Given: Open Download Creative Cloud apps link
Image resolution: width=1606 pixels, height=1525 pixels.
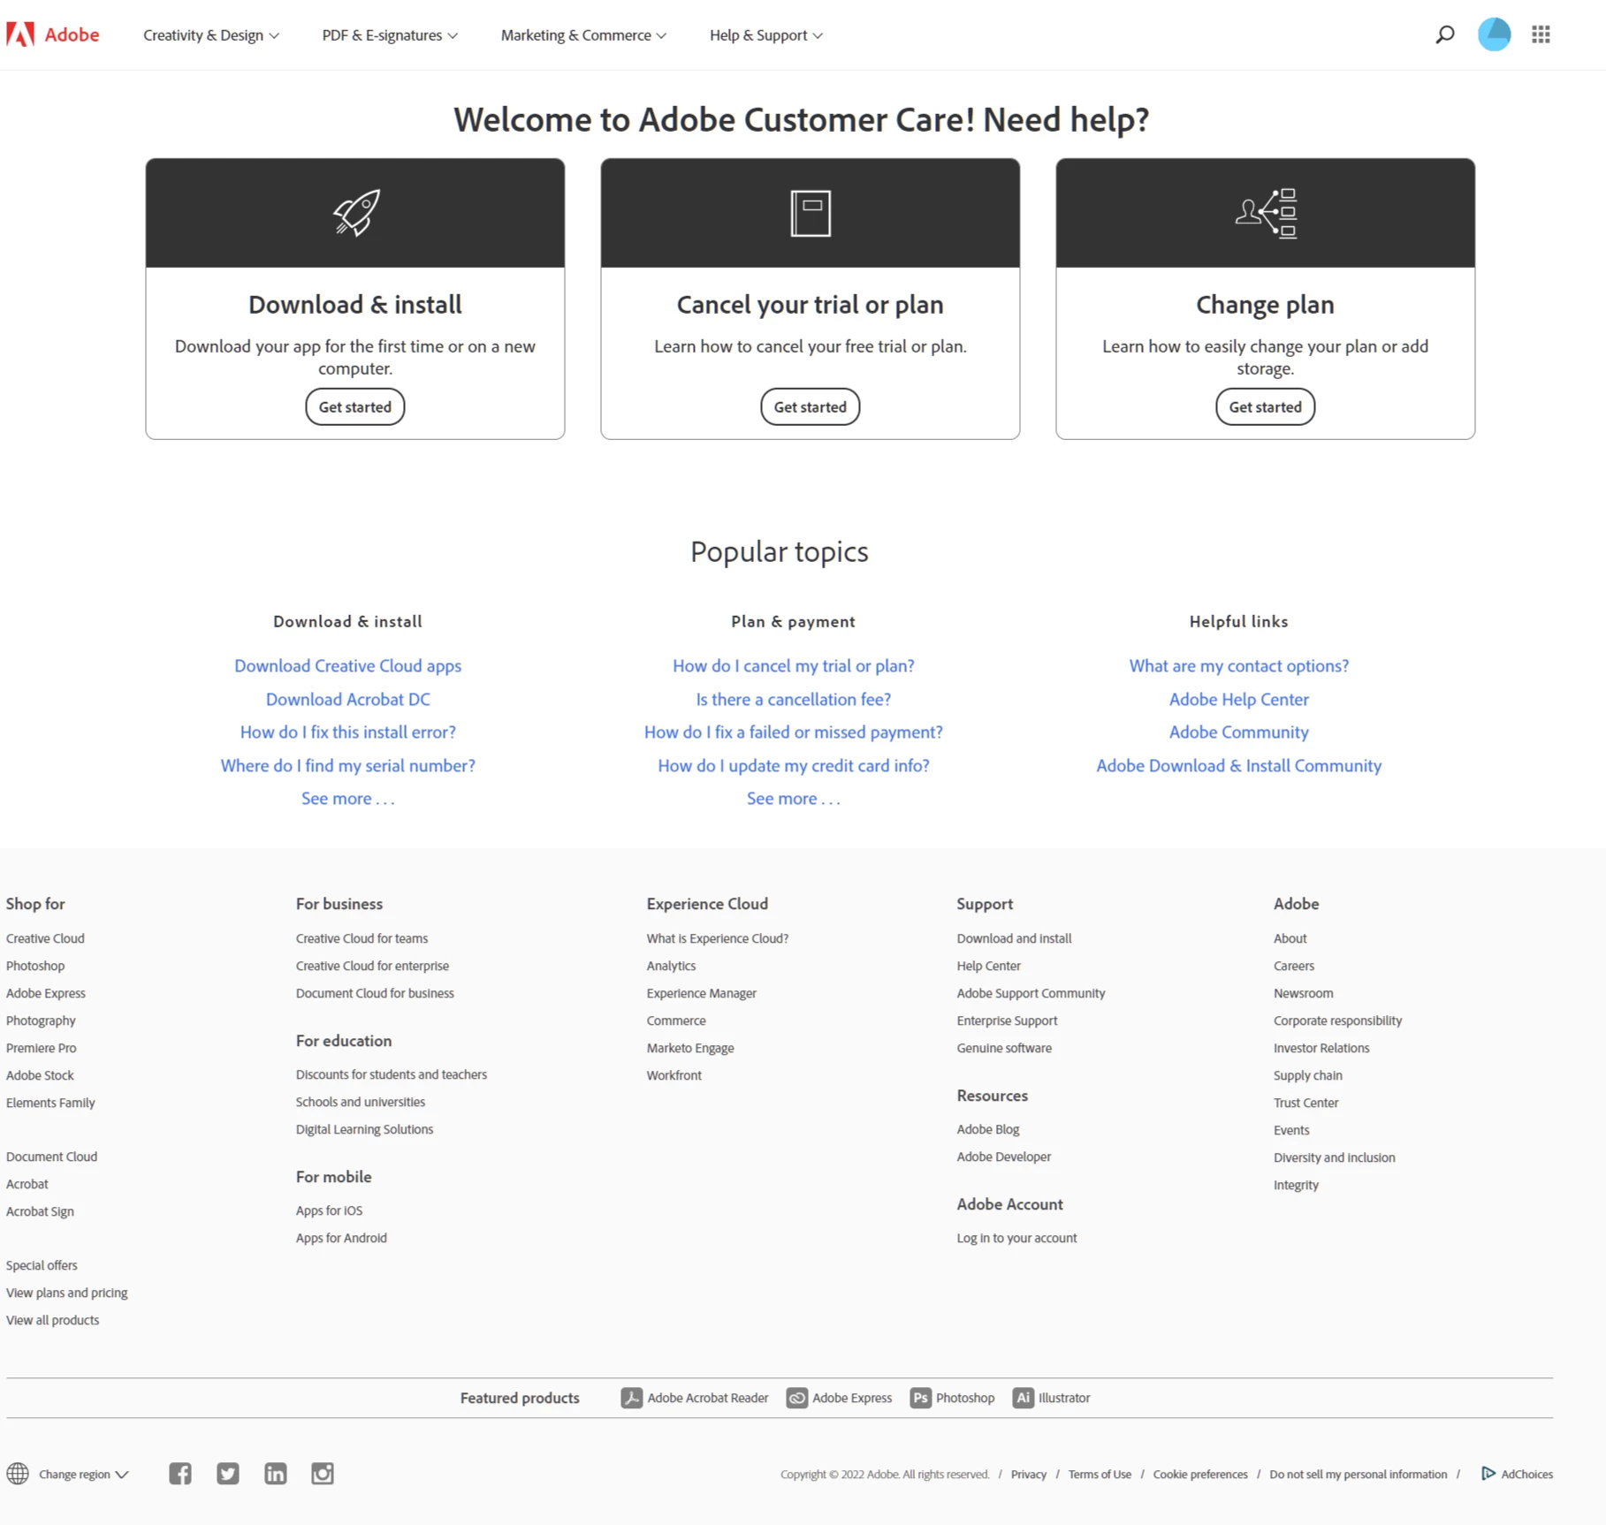Looking at the screenshot, I should [348, 666].
